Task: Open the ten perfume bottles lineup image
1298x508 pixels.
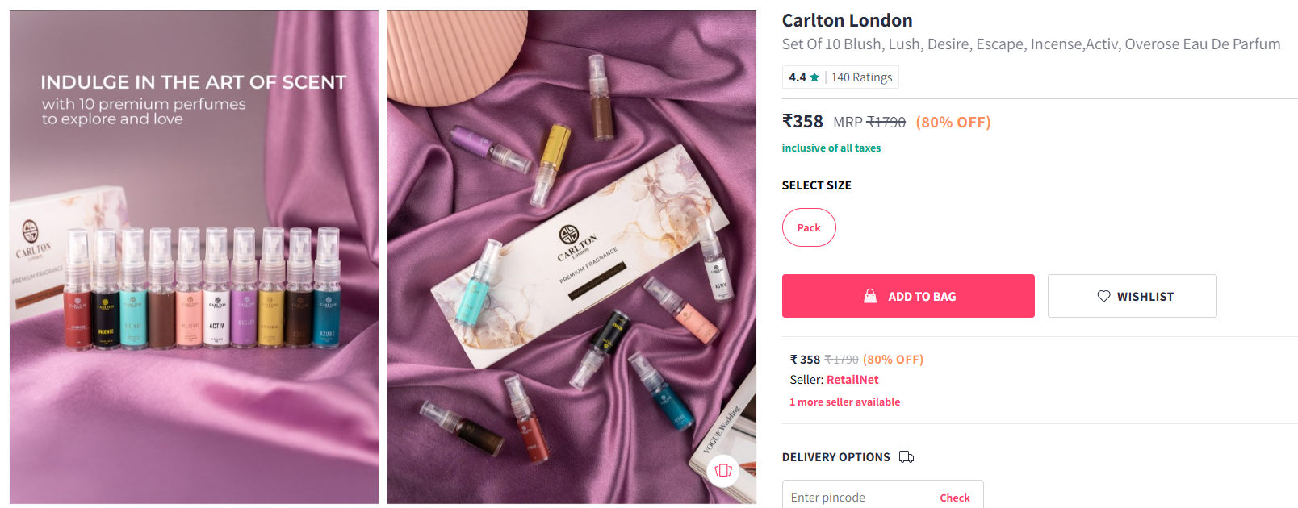Action: pos(194,257)
